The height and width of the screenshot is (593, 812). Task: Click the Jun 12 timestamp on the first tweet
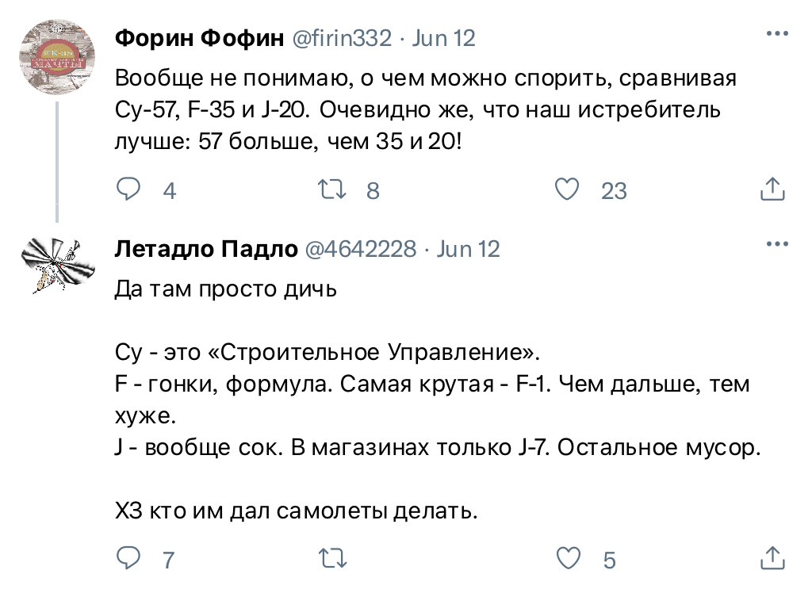click(442, 36)
